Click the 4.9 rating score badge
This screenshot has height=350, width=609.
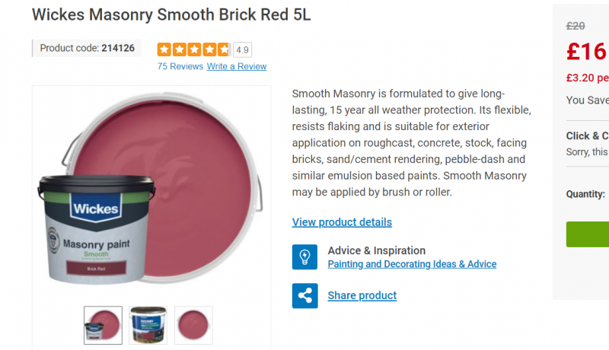pyautogui.click(x=242, y=50)
